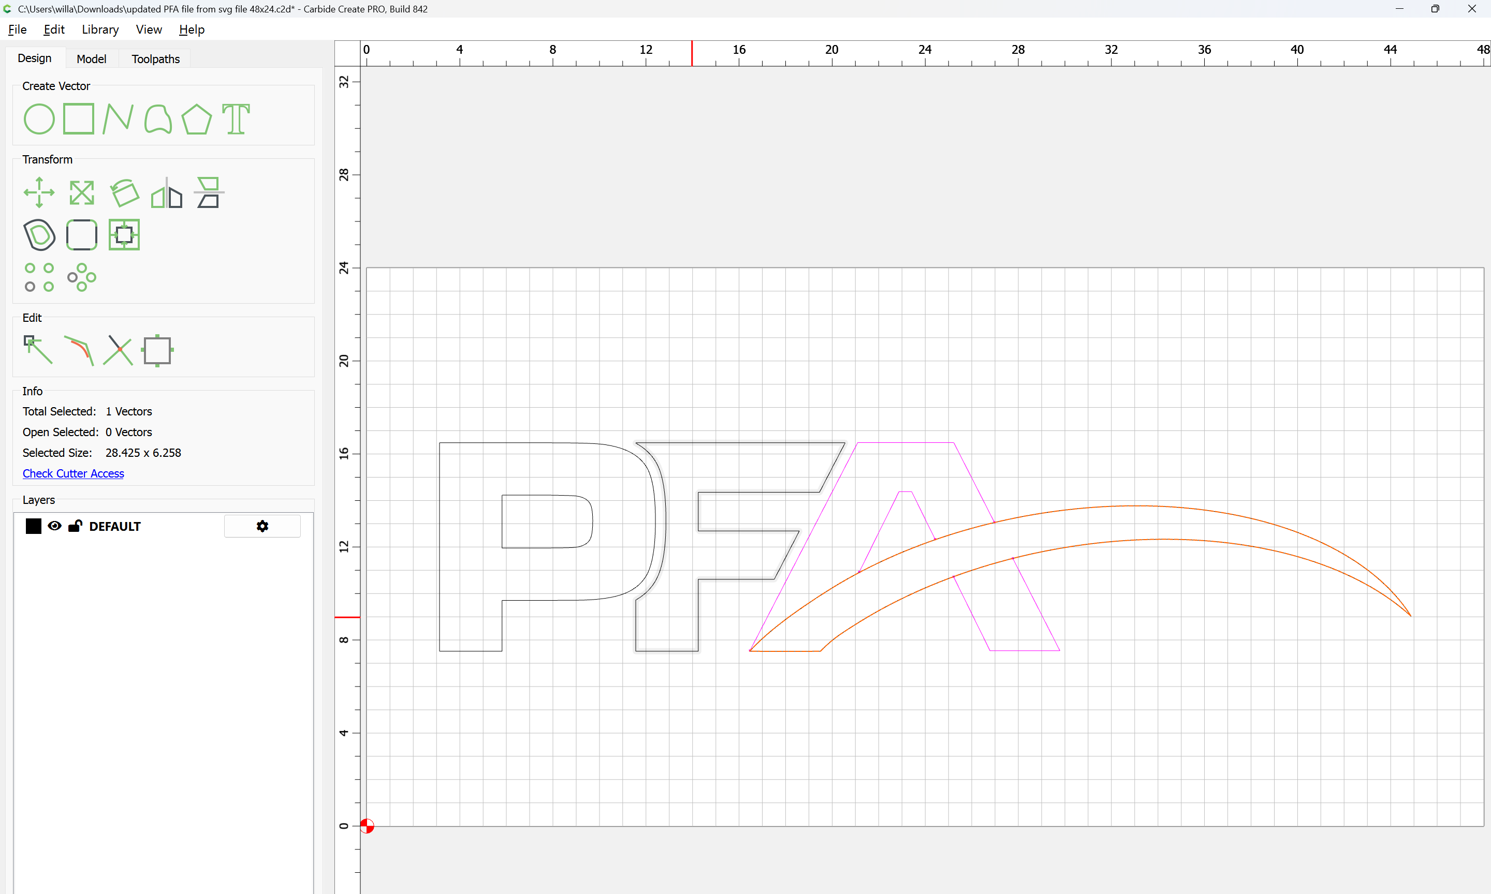The width and height of the screenshot is (1491, 894).
Task: Select the Polyline drawing tool
Action: (118, 118)
